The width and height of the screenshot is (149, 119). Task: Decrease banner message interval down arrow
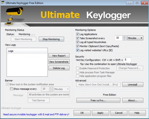(x=51, y=90)
